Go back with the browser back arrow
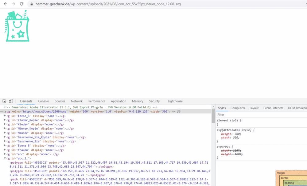The width and height of the screenshot is (307, 186). 6,4
